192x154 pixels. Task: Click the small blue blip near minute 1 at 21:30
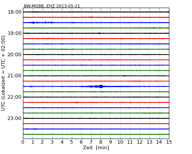(x=31, y=86)
